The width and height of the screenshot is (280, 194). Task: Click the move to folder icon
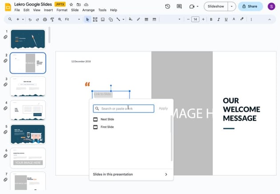point(79,4)
